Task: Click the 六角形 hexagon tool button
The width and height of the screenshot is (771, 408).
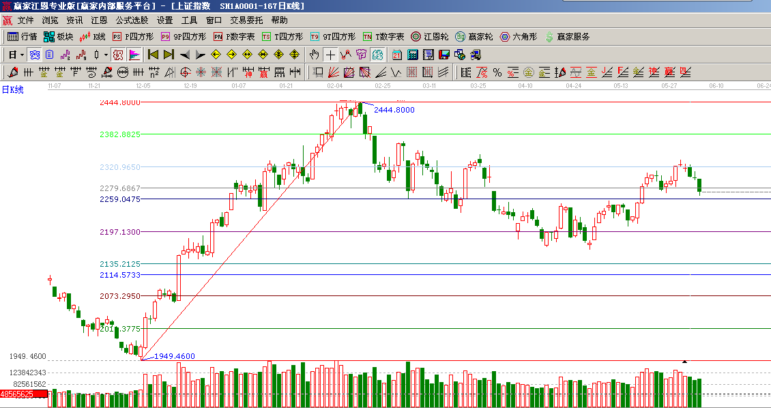Action: [518, 37]
